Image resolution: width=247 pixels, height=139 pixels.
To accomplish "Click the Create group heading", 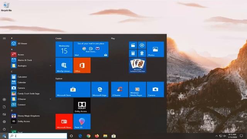I will click(58, 39).
